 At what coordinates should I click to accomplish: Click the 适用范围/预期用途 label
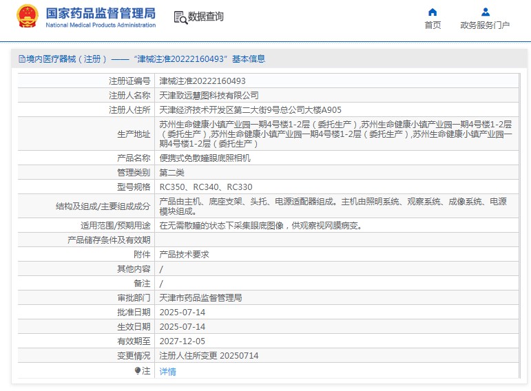coord(115,226)
